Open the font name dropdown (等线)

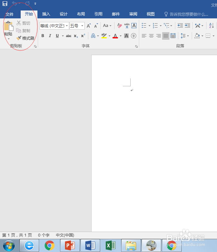[x=67, y=26]
